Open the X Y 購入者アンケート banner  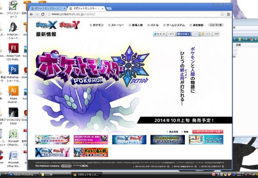(52, 152)
